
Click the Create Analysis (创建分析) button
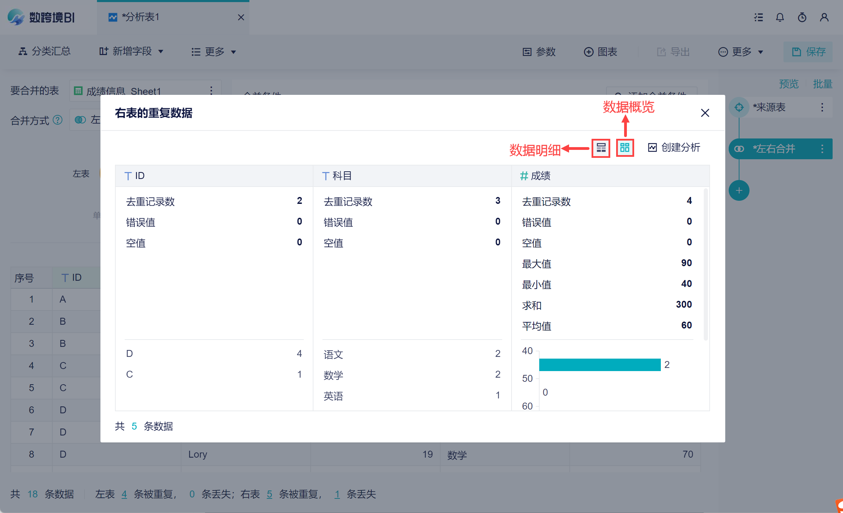click(674, 148)
